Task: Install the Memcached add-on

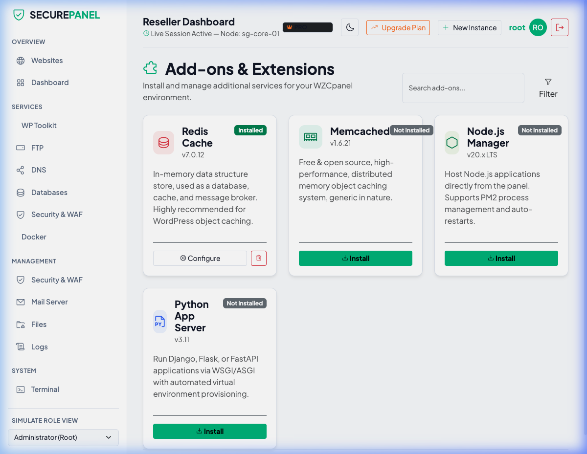Action: click(x=356, y=259)
